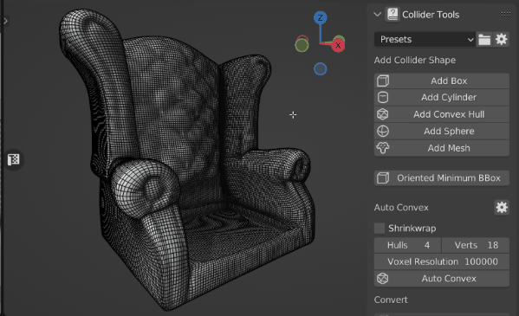Click the 'Convert' section label
Viewport: 519px width, 316px height.
coord(391,300)
